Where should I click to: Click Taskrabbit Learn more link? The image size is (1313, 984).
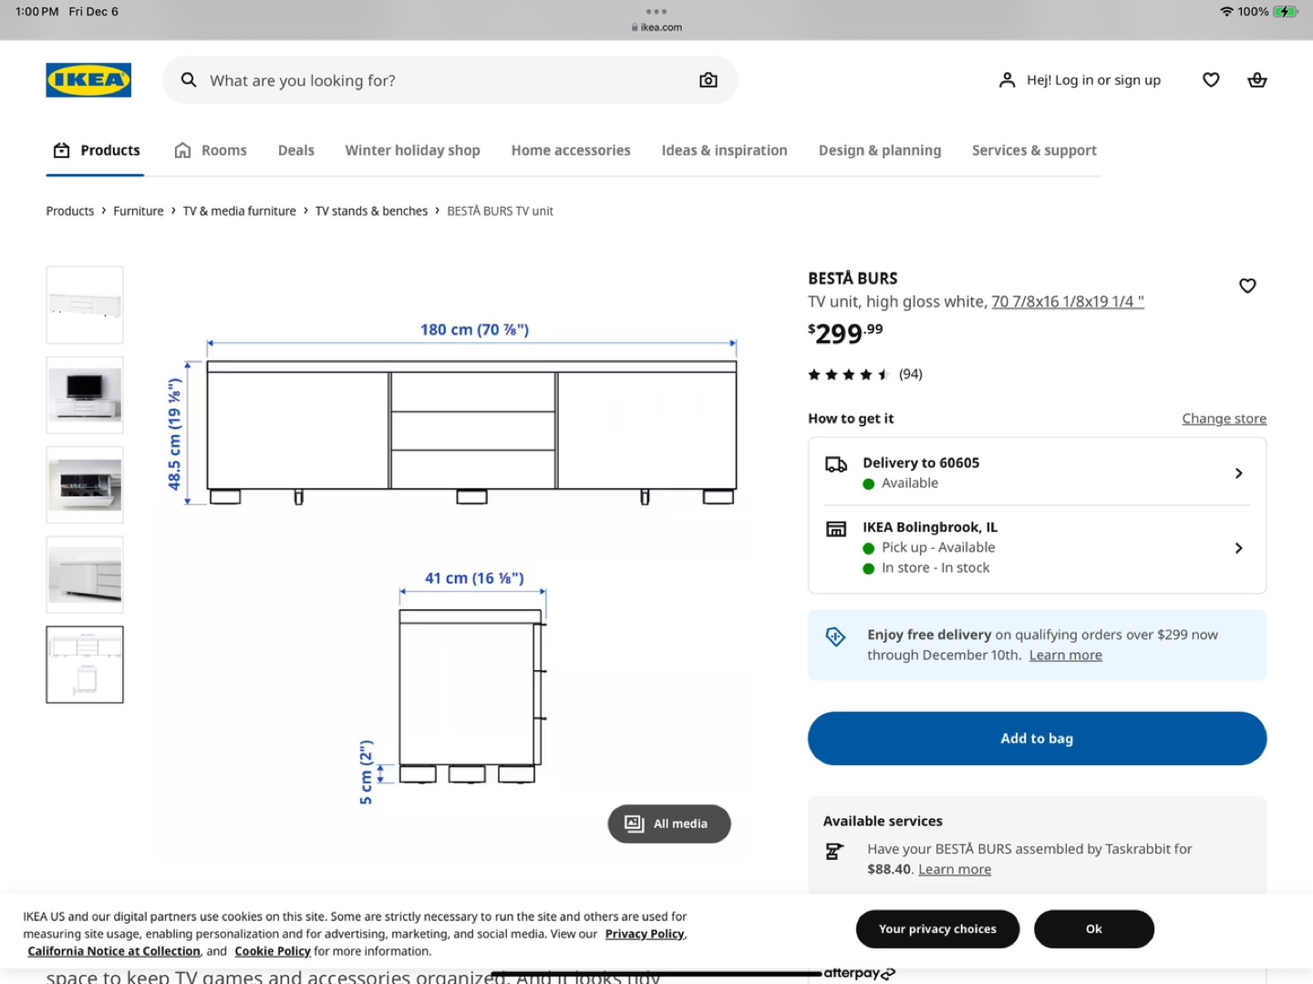955,869
